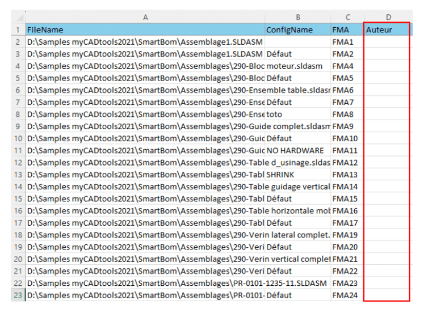Click Défaut in row 3
The height and width of the screenshot is (313, 424).
pyautogui.click(x=298, y=54)
